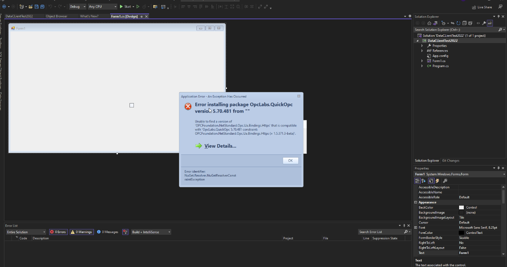Screen dimensions: 507x267
Task: Click OK in the error dialog
Action: pos(290,160)
